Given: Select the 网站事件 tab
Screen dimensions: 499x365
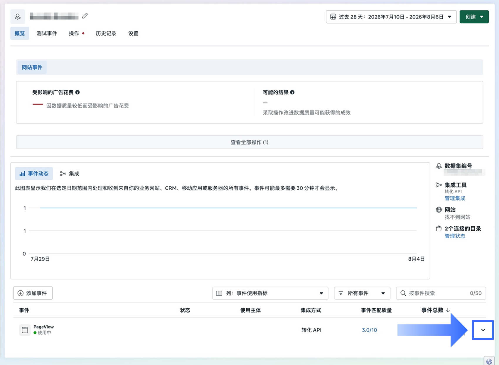Looking at the screenshot, I should 32,67.
